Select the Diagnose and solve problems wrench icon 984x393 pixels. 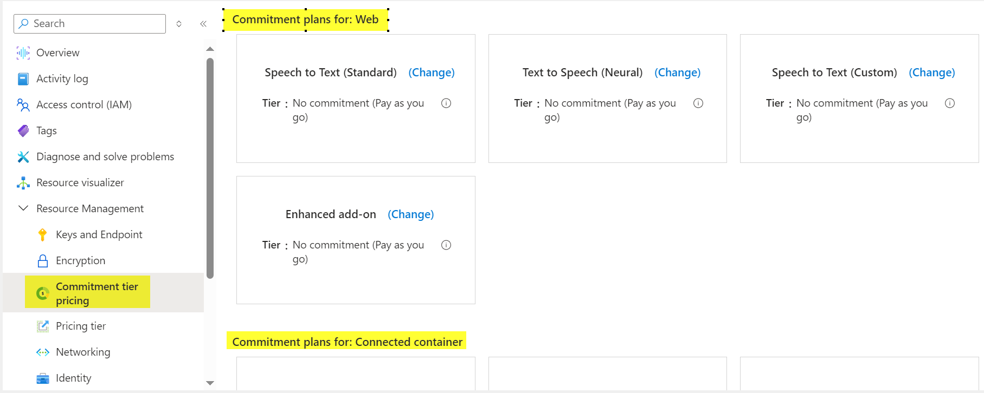click(x=22, y=156)
